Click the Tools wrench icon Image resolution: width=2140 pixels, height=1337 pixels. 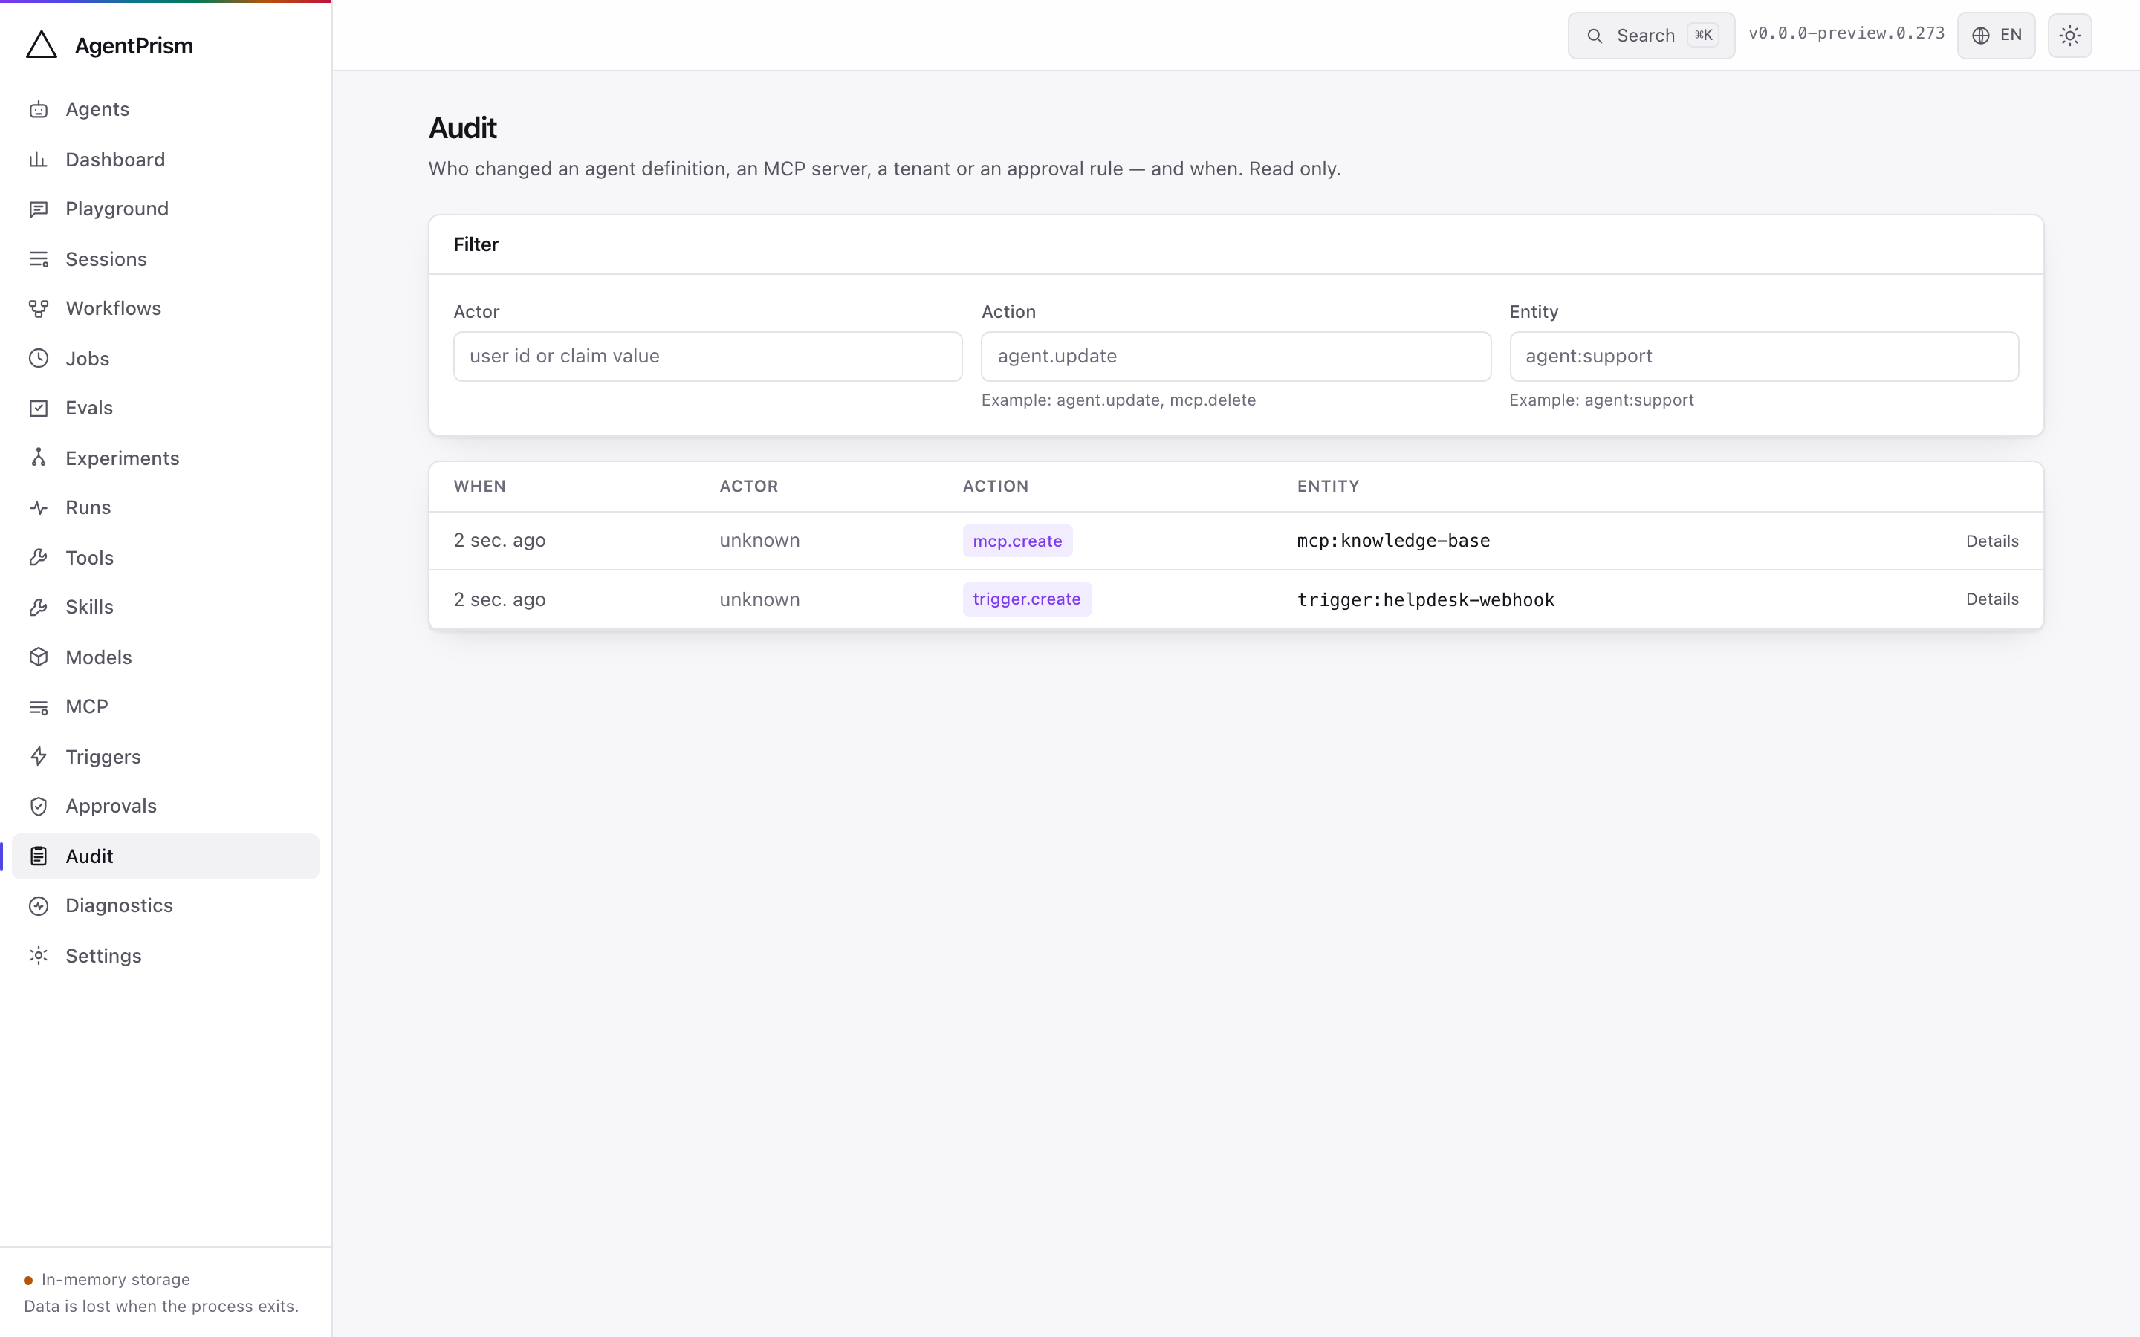[39, 558]
